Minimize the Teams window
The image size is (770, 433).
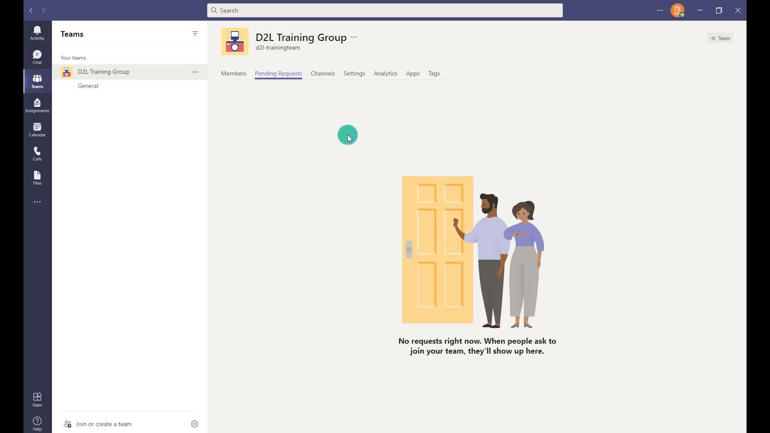[x=700, y=10]
